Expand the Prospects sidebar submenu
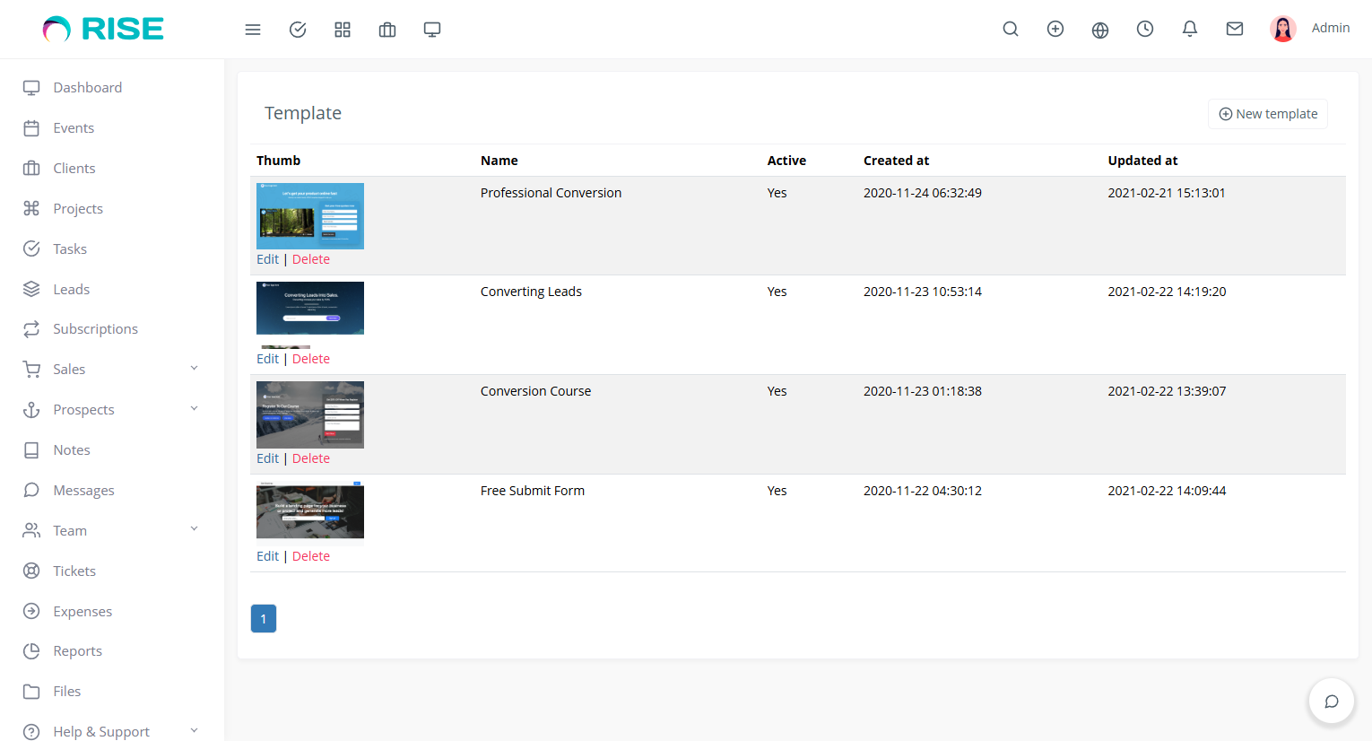The image size is (1372, 741). point(194,409)
